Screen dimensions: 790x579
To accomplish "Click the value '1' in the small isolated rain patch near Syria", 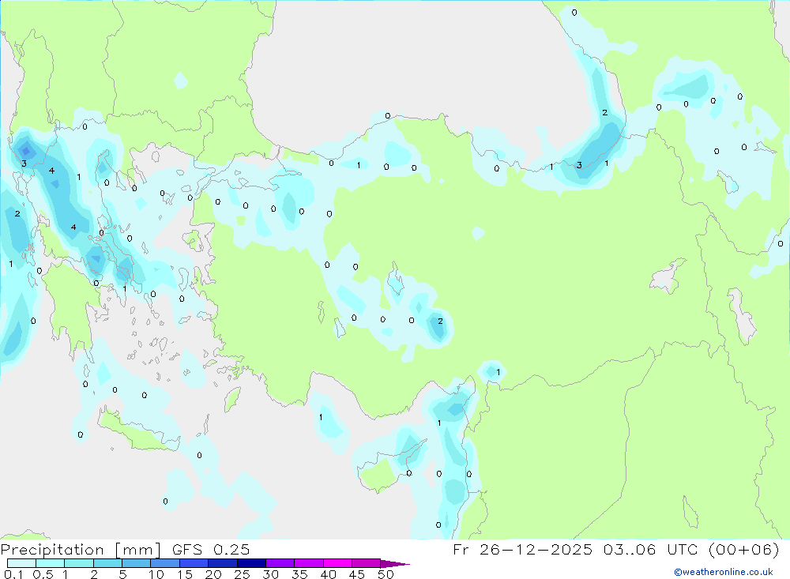I will coord(498,372).
